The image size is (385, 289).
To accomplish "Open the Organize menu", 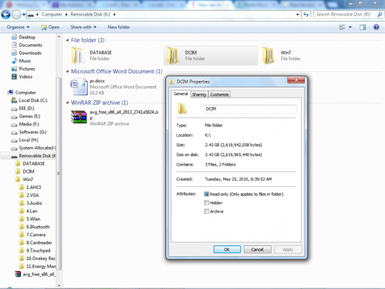I will click(x=18, y=27).
